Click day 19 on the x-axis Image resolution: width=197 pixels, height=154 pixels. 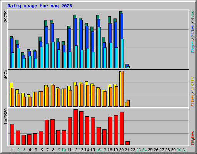[x=115, y=150]
